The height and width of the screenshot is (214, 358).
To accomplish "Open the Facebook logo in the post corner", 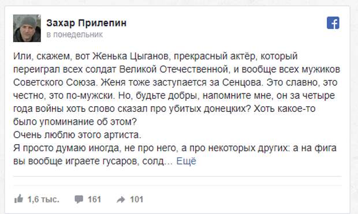I will pyautogui.click(x=333, y=23).
